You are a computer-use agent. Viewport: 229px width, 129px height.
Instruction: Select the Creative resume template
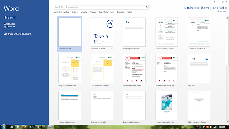pos(167,32)
